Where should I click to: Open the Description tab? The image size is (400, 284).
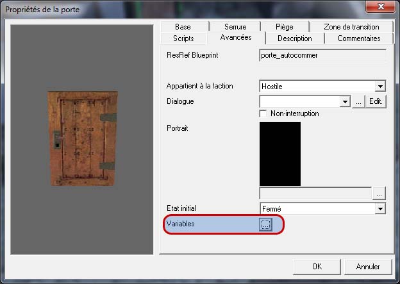[294, 38]
